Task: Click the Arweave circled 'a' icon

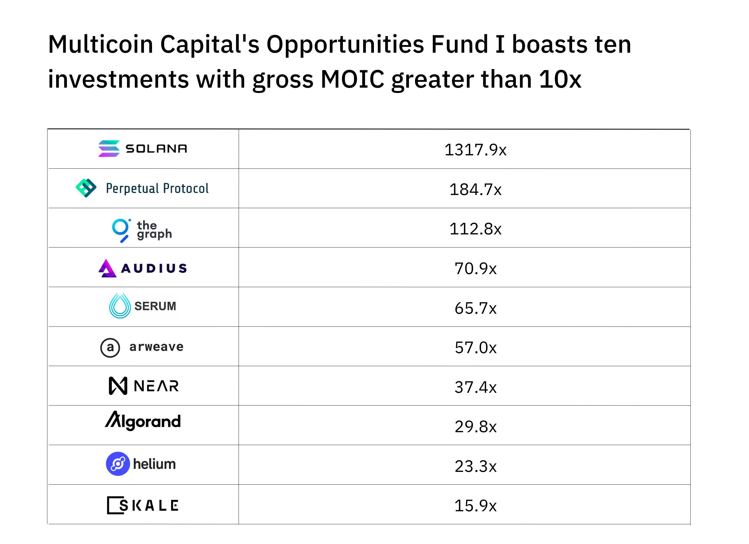Action: [x=110, y=348]
